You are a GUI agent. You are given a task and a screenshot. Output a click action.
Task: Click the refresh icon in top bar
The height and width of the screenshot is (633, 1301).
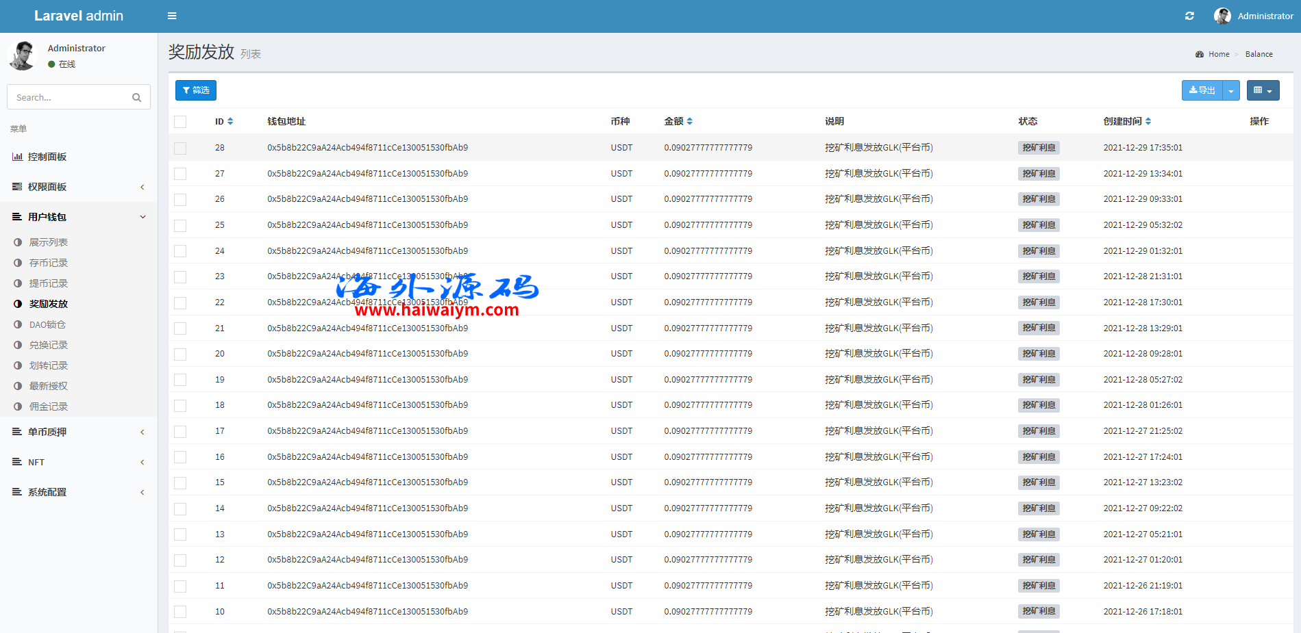1189,16
